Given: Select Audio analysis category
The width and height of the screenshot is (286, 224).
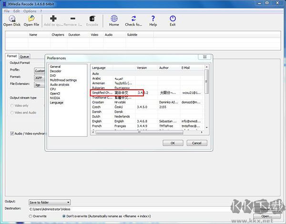Looking at the screenshot, I should [x=60, y=85].
